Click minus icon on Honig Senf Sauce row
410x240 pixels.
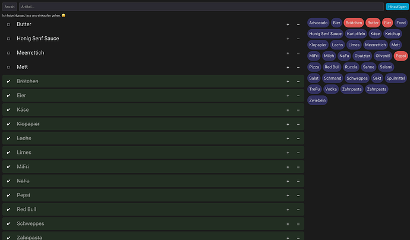tap(298, 39)
